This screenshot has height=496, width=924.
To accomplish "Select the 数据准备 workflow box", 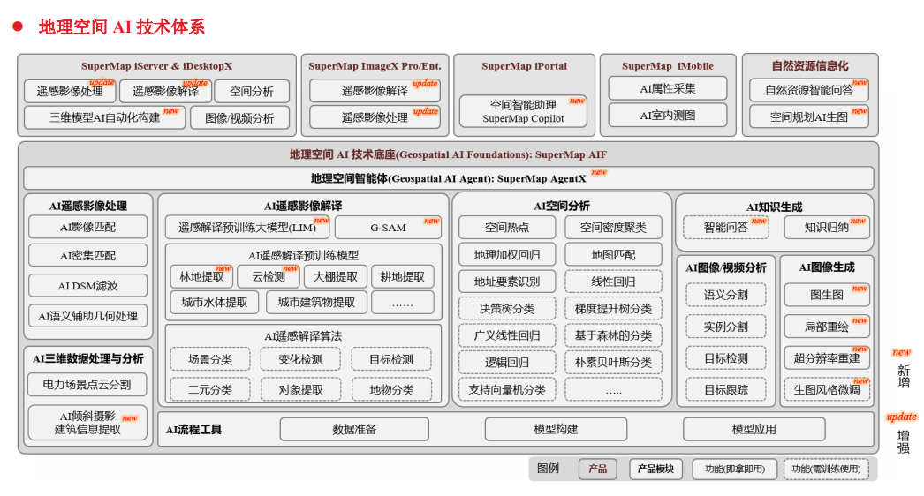I will [354, 429].
